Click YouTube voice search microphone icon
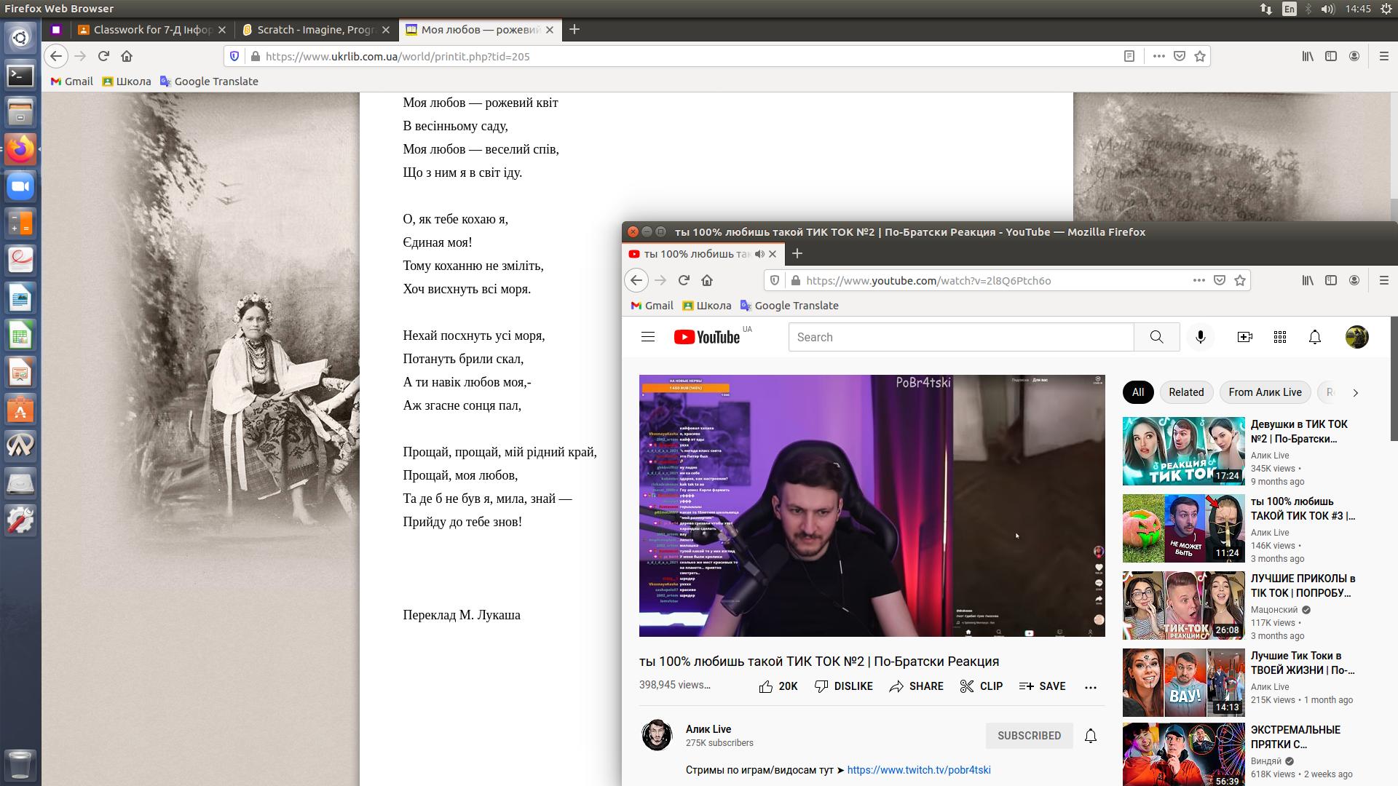Screen dimensions: 1398x786 (1201, 337)
